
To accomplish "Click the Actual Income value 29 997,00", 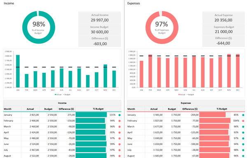I will point(100,20).
